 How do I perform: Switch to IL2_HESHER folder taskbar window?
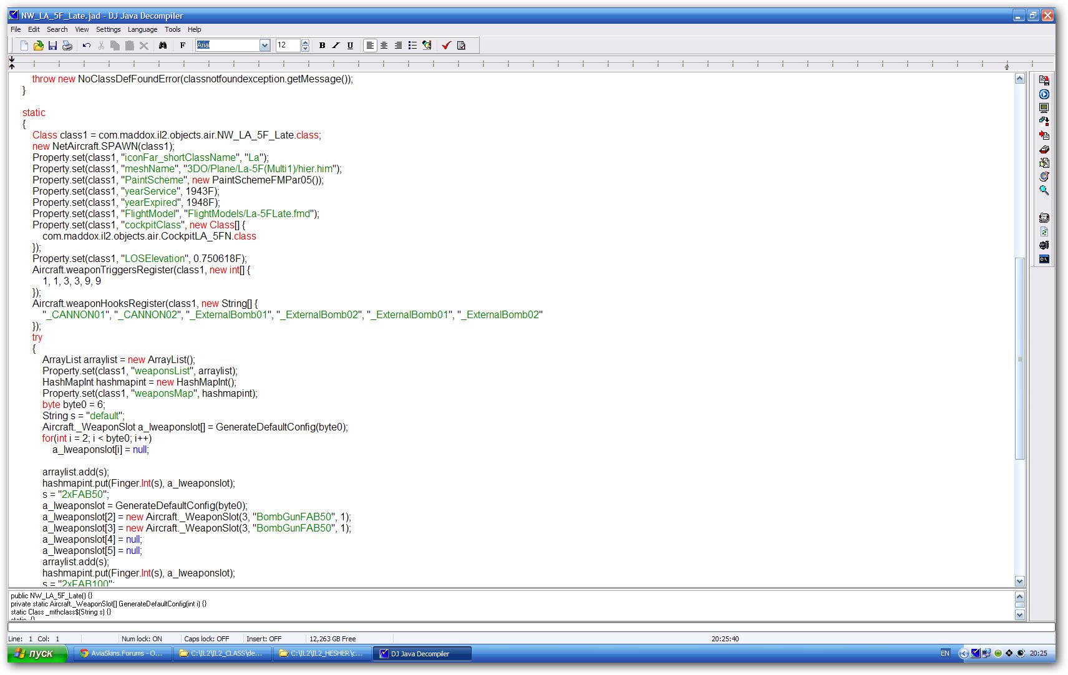[323, 653]
